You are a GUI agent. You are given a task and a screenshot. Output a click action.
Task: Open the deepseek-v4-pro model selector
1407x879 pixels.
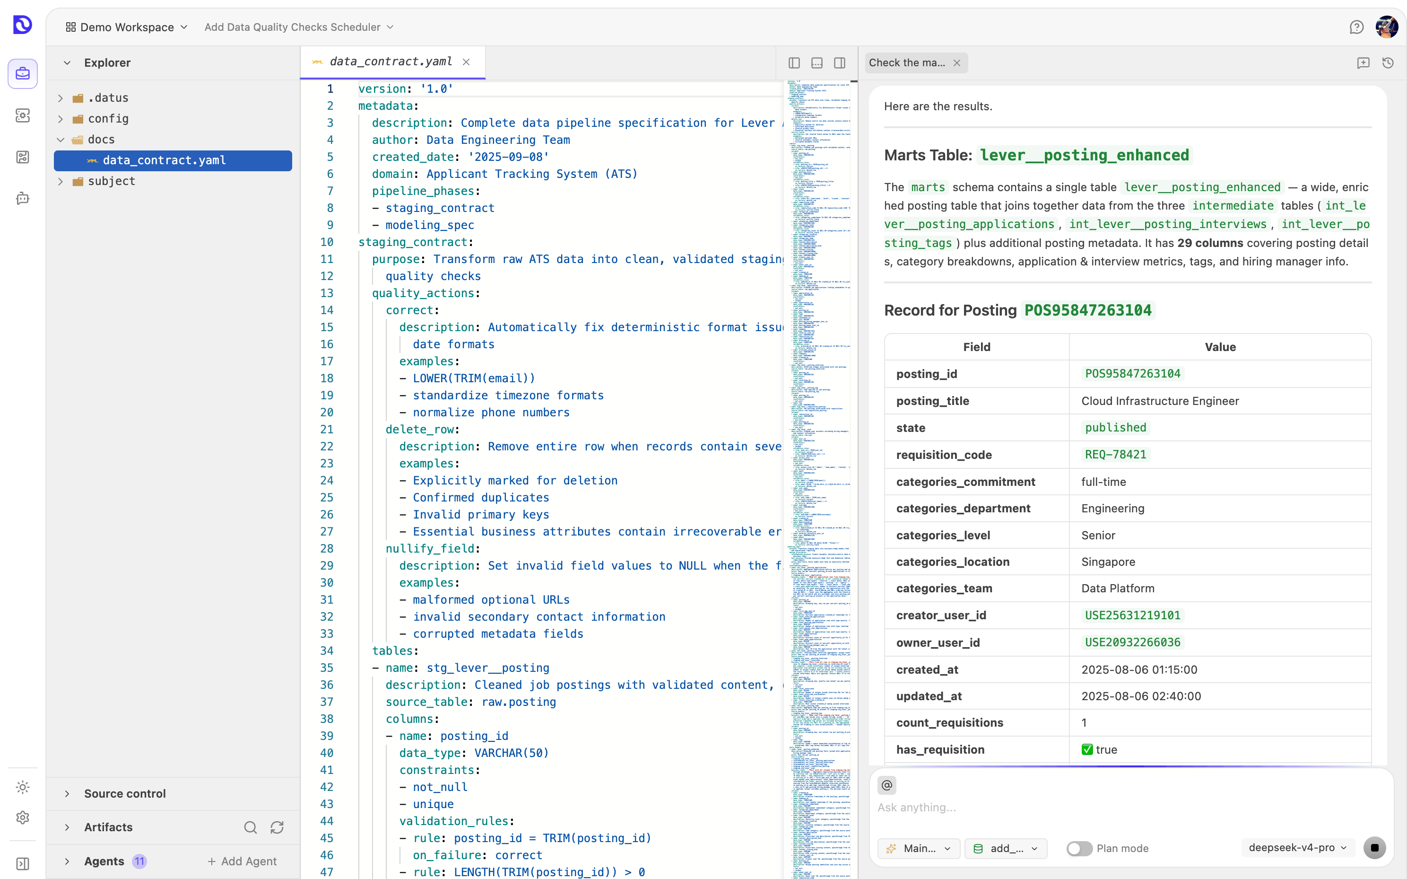[x=1298, y=848]
